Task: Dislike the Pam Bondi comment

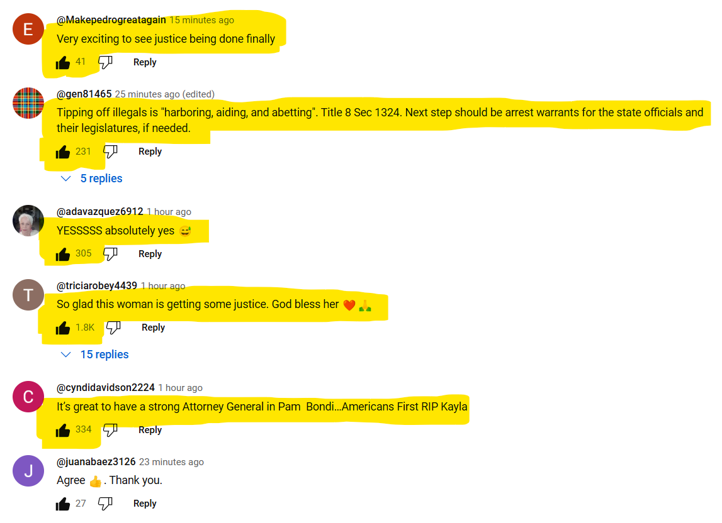Action: (x=111, y=430)
